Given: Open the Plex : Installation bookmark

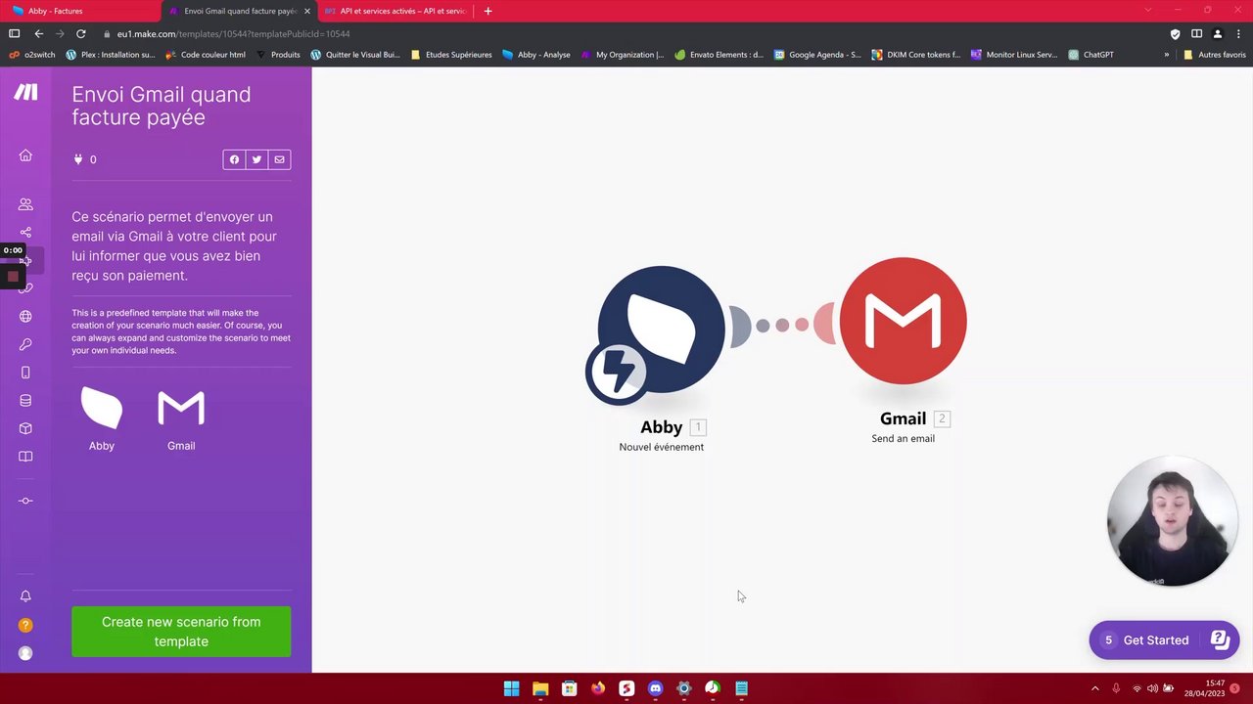Looking at the screenshot, I should [111, 55].
